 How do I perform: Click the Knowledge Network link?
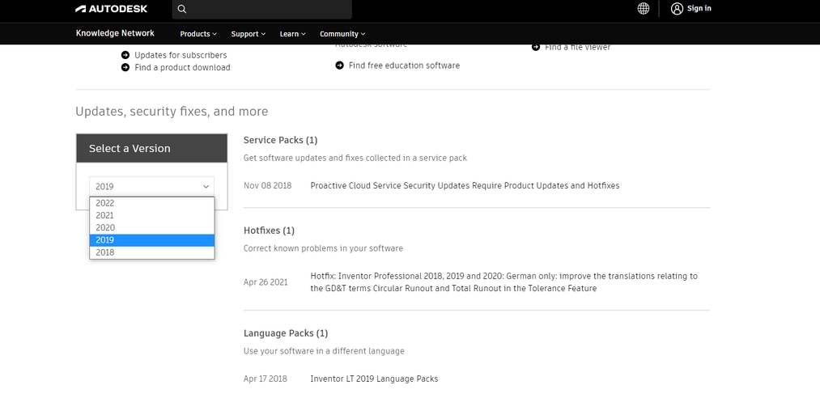[115, 33]
